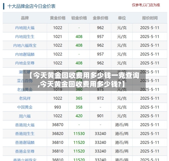Open the 香港谢瑞麟 brand link

coord(25,142)
